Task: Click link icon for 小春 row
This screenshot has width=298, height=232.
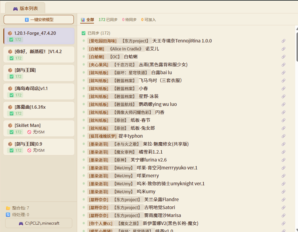Action: tap(283, 89)
